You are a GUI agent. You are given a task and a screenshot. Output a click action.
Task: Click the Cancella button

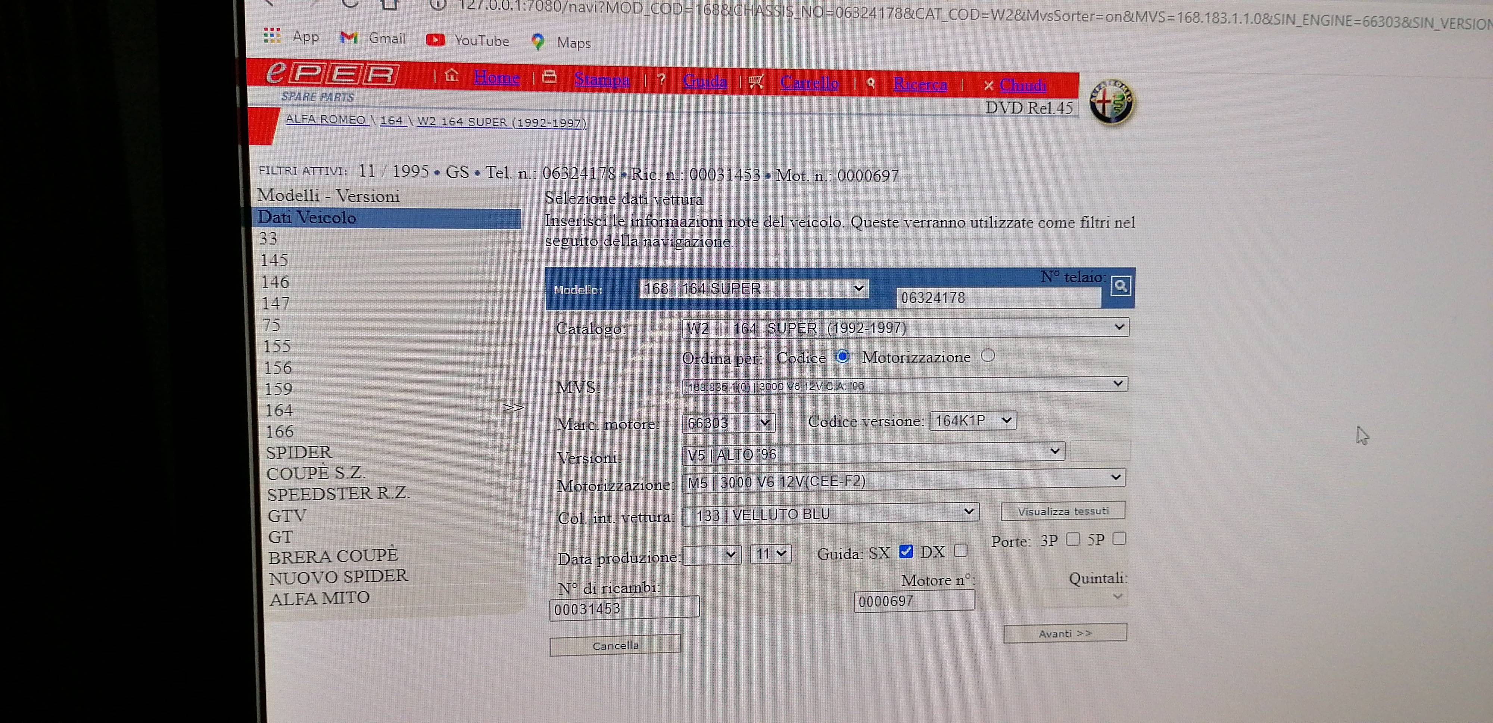click(615, 645)
